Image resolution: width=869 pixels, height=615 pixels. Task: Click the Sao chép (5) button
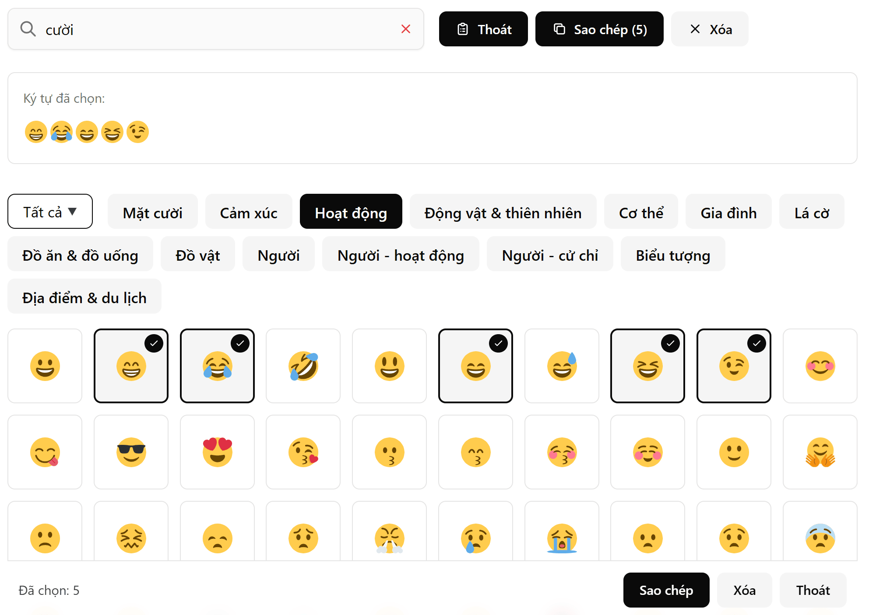(x=599, y=29)
